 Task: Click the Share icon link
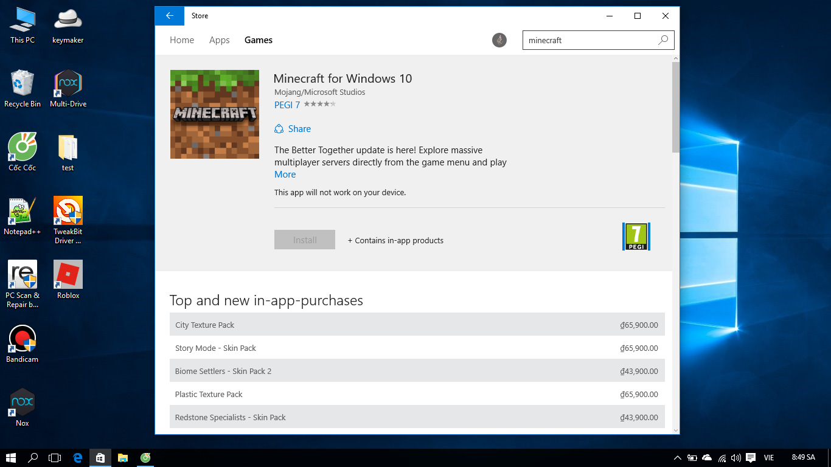pyautogui.click(x=293, y=129)
